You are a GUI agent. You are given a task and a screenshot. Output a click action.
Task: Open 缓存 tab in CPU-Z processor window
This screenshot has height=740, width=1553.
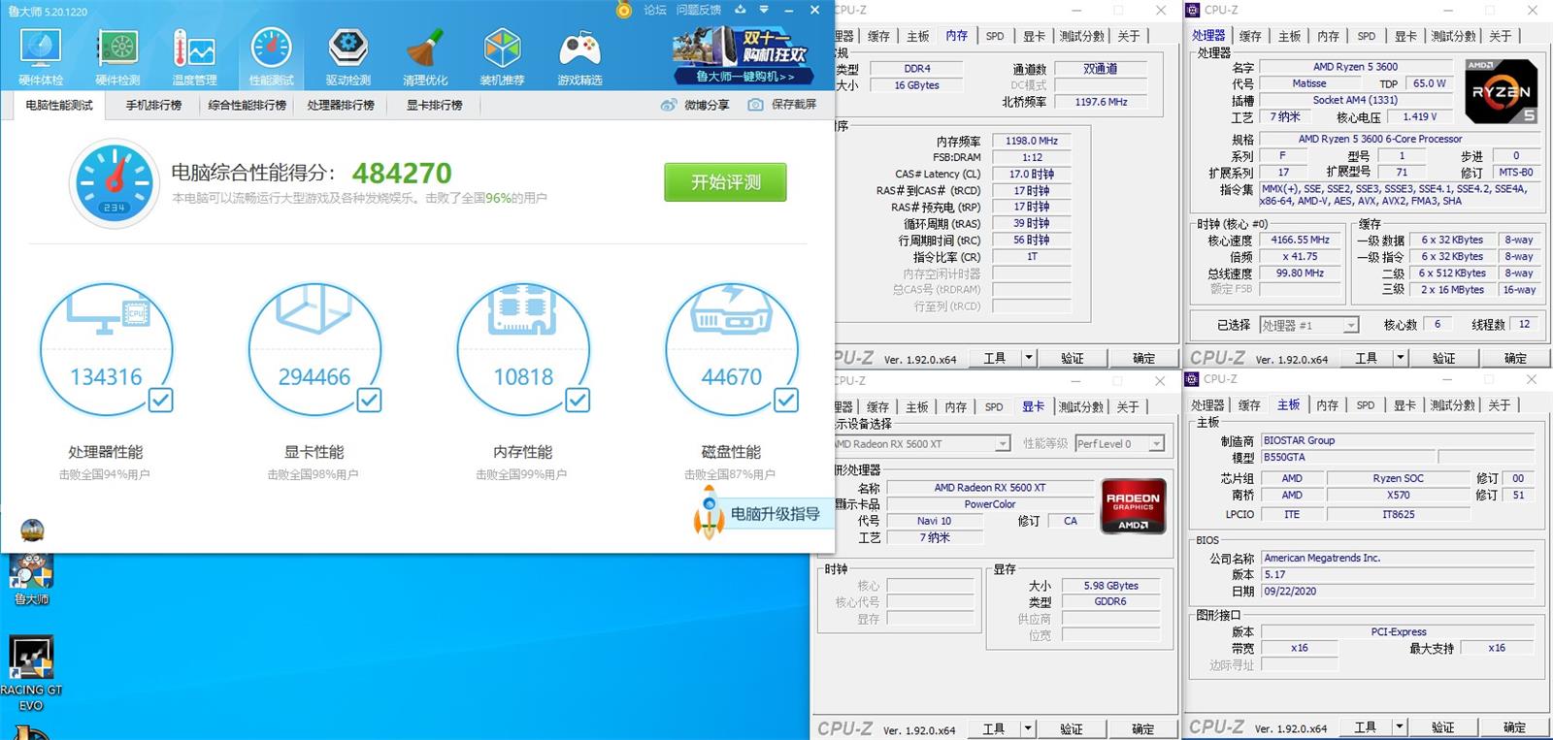(x=1250, y=36)
